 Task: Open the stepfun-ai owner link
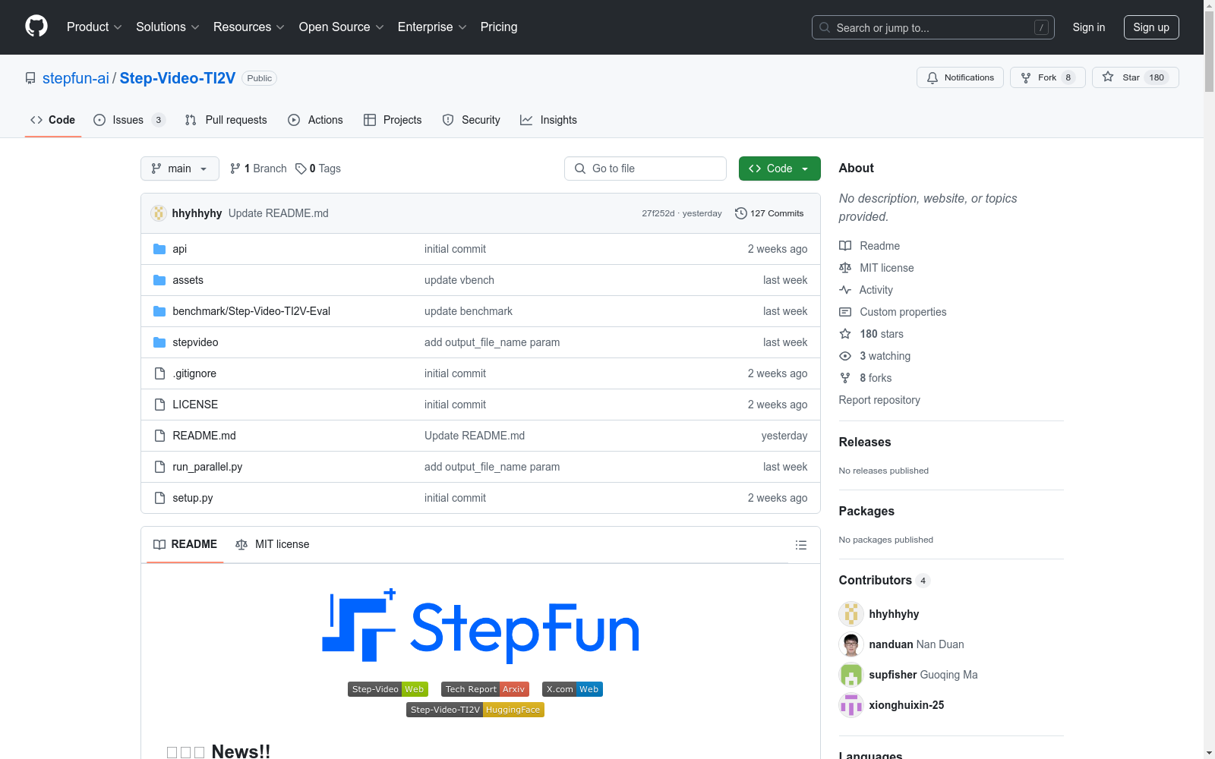coord(76,78)
